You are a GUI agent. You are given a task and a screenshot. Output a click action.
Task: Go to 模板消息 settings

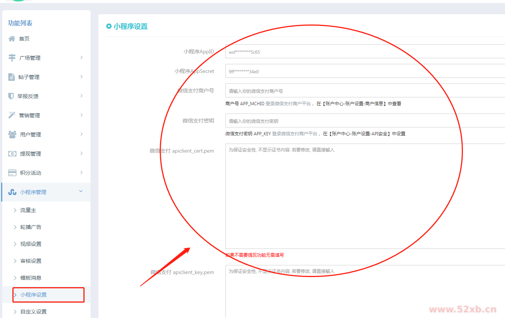coord(31,278)
